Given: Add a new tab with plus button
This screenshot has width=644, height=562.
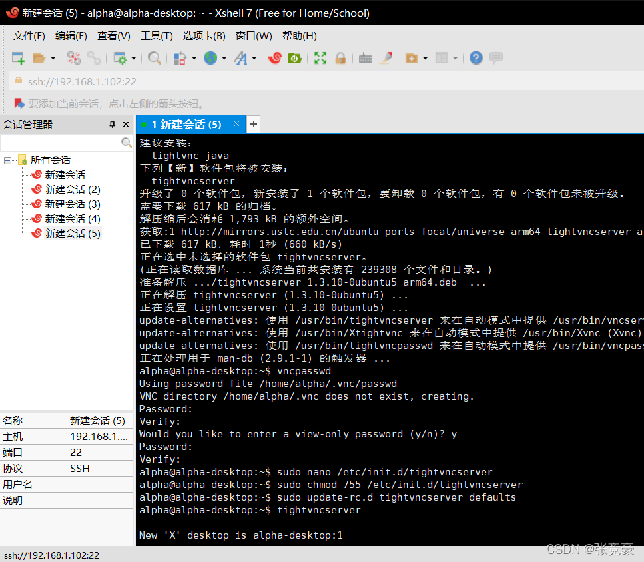Looking at the screenshot, I should (254, 124).
